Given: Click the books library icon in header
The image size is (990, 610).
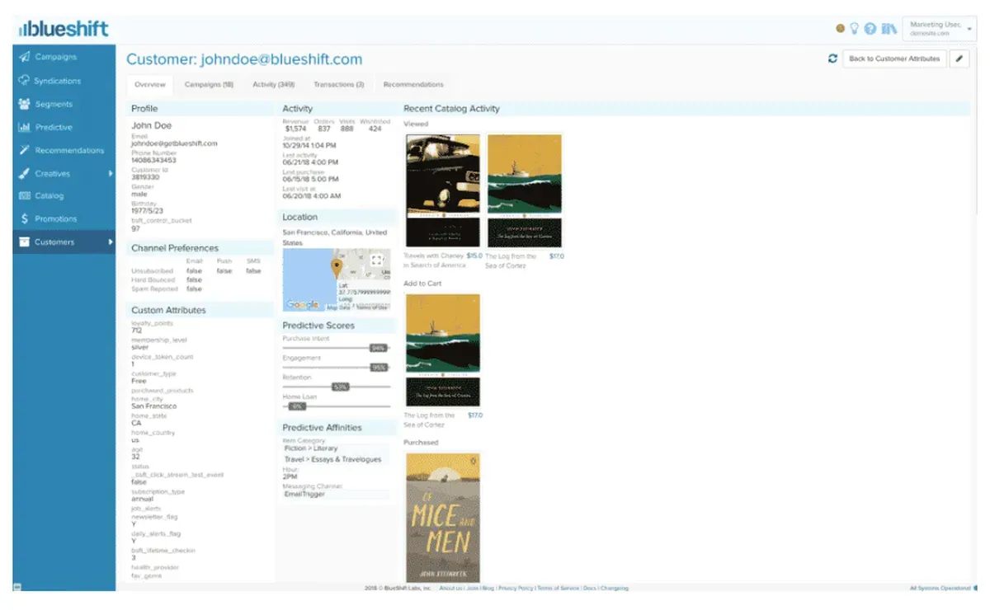Looking at the screenshot, I should [x=889, y=28].
